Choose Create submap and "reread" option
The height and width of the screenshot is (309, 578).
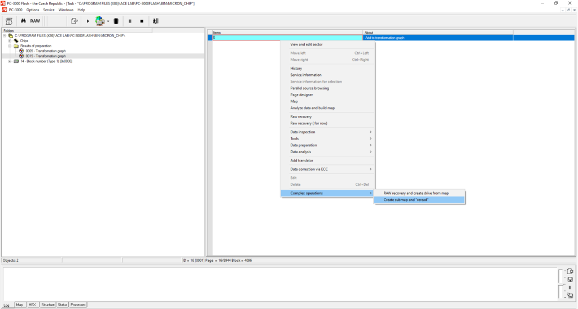406,200
